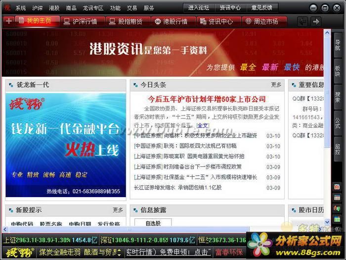Click the 股市日历 section header
Viewport: 346px width, 260px height.
click(x=306, y=210)
